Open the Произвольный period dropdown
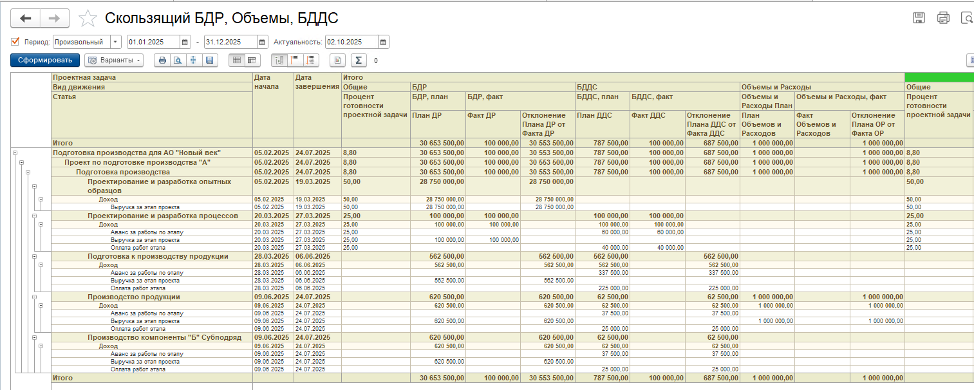Viewport: 974px width, 390px height. click(x=116, y=42)
